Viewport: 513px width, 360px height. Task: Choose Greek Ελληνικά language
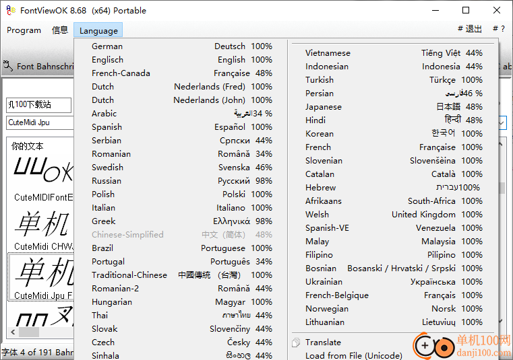tap(181, 221)
